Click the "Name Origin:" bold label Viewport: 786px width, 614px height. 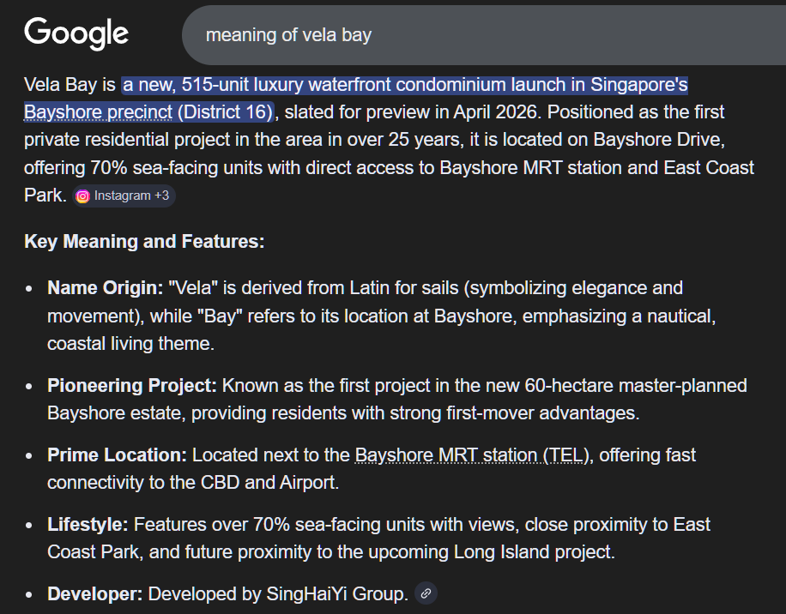coord(105,288)
